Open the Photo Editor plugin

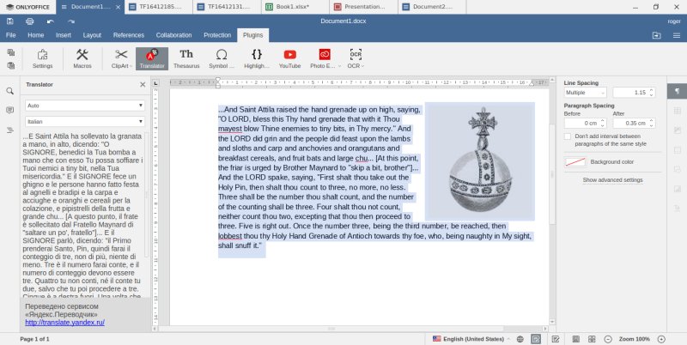click(325, 58)
